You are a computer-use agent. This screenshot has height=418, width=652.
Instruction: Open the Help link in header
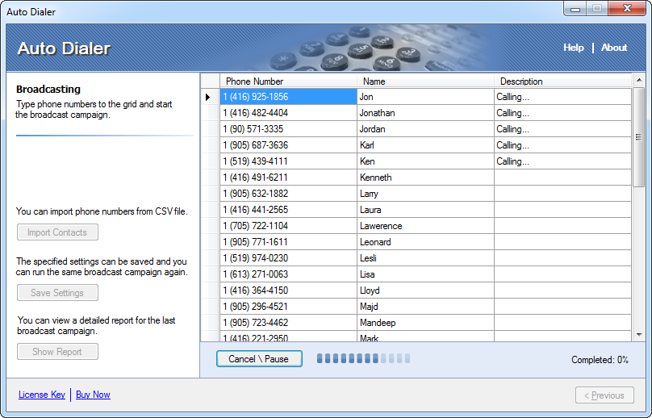coord(574,48)
